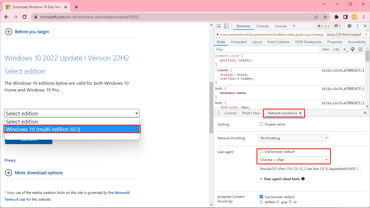Open the What's New drawer tab

[251, 113]
